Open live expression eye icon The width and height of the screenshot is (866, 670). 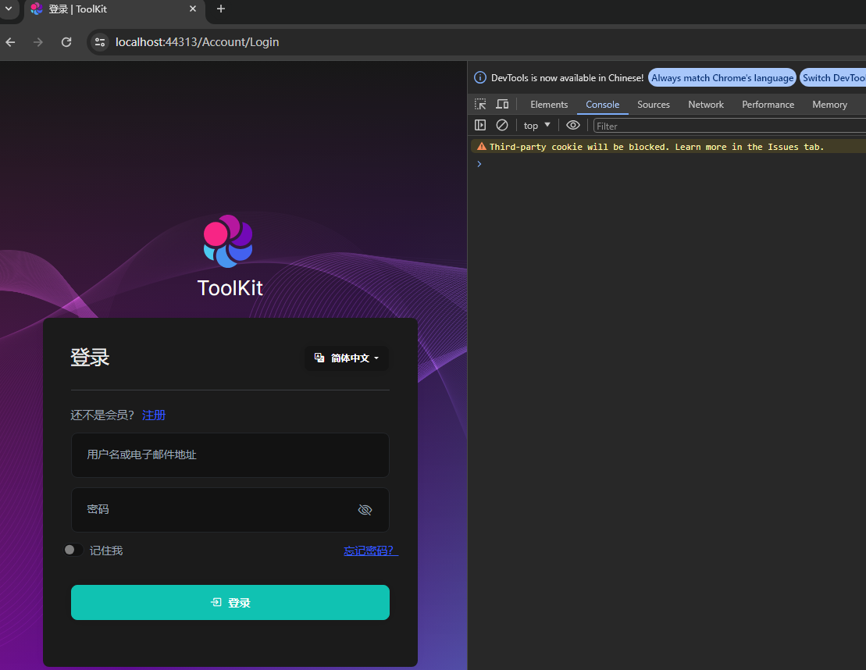(573, 125)
